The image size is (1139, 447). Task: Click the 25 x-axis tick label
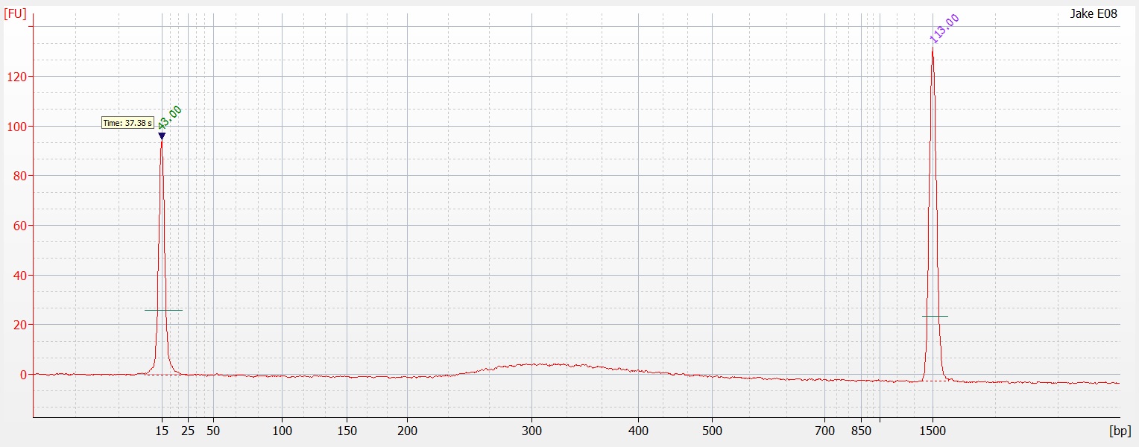click(x=188, y=431)
